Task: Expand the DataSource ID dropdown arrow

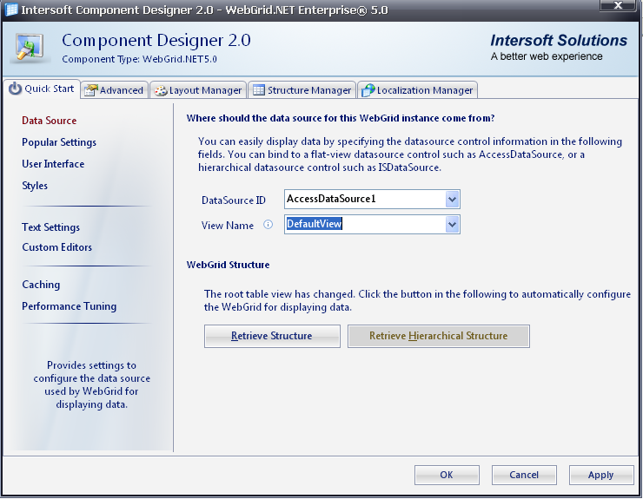Action: 452,200
